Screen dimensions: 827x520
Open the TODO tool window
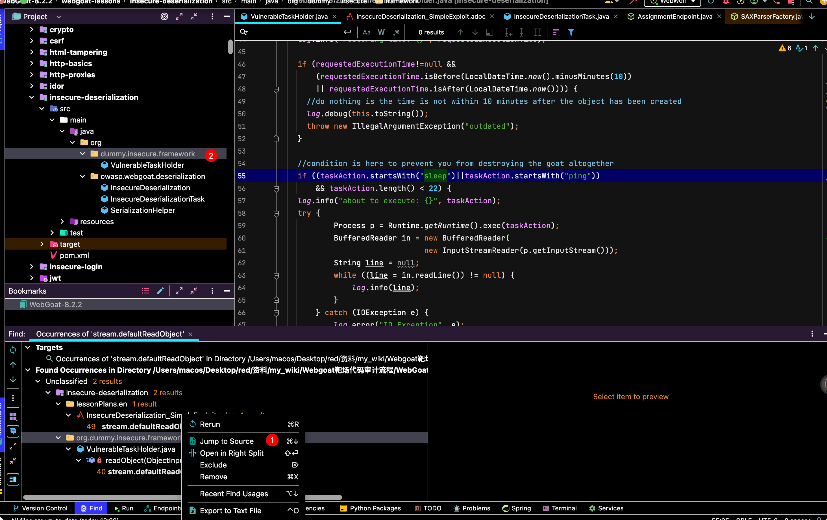(428, 508)
